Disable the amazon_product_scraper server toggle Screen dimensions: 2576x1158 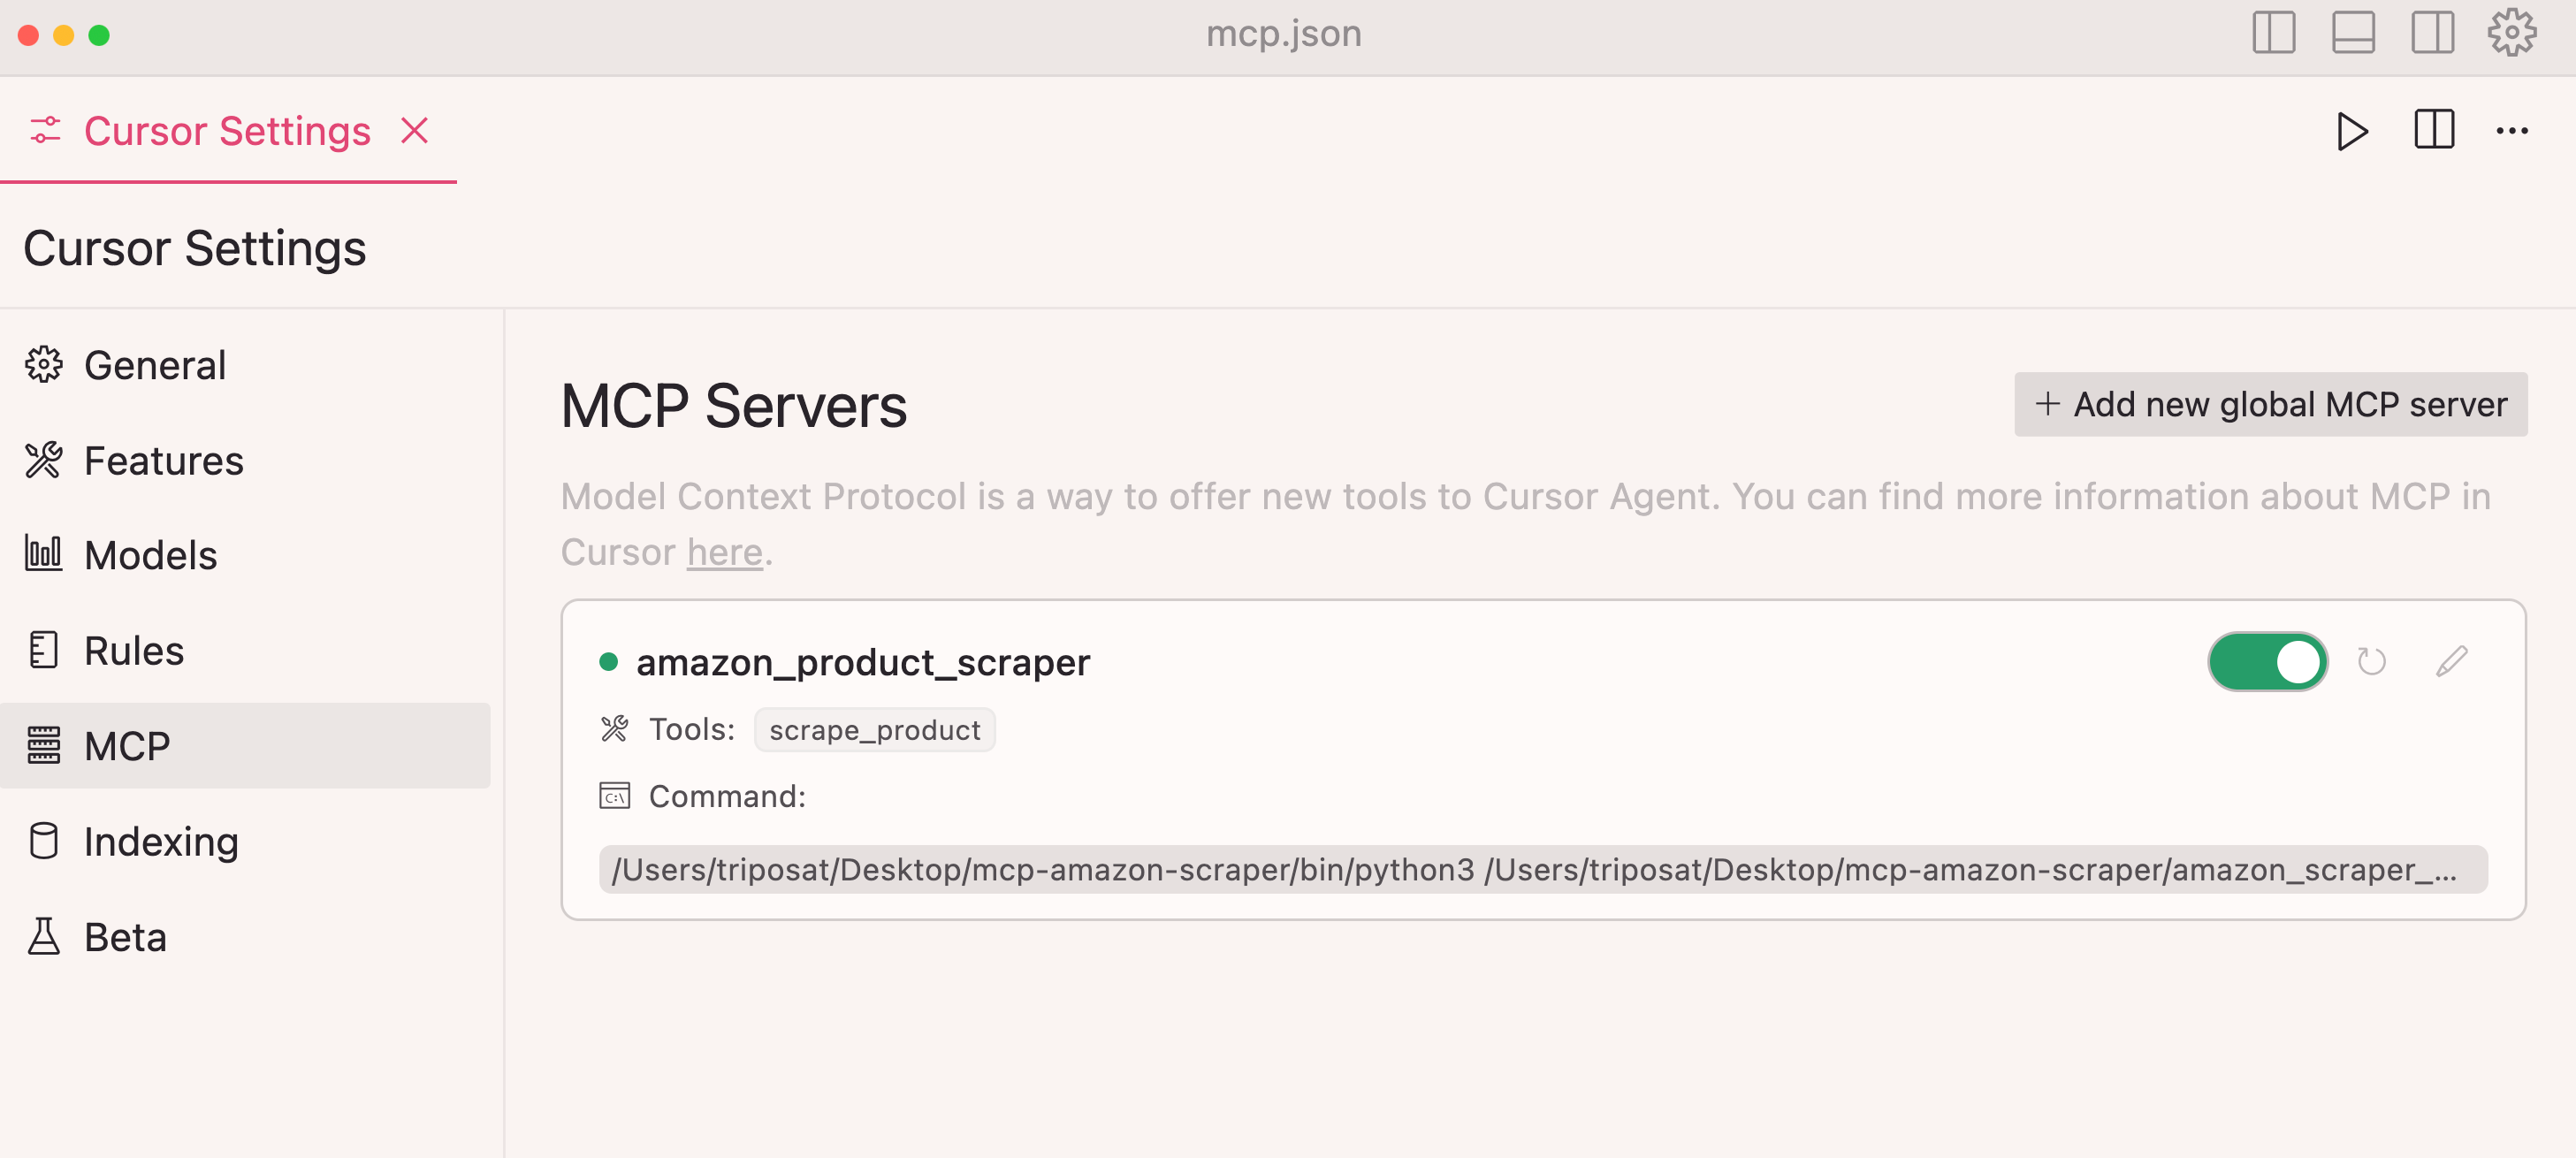coord(2267,661)
